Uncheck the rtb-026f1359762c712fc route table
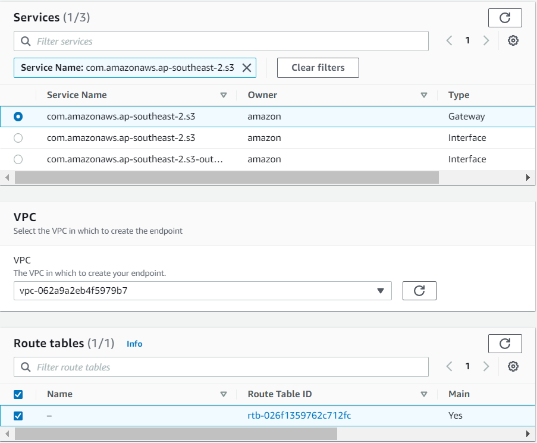The image size is (537, 443). pyautogui.click(x=18, y=416)
